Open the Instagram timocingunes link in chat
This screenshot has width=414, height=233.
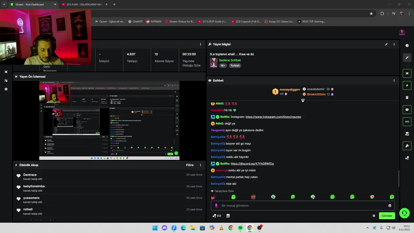(273, 117)
